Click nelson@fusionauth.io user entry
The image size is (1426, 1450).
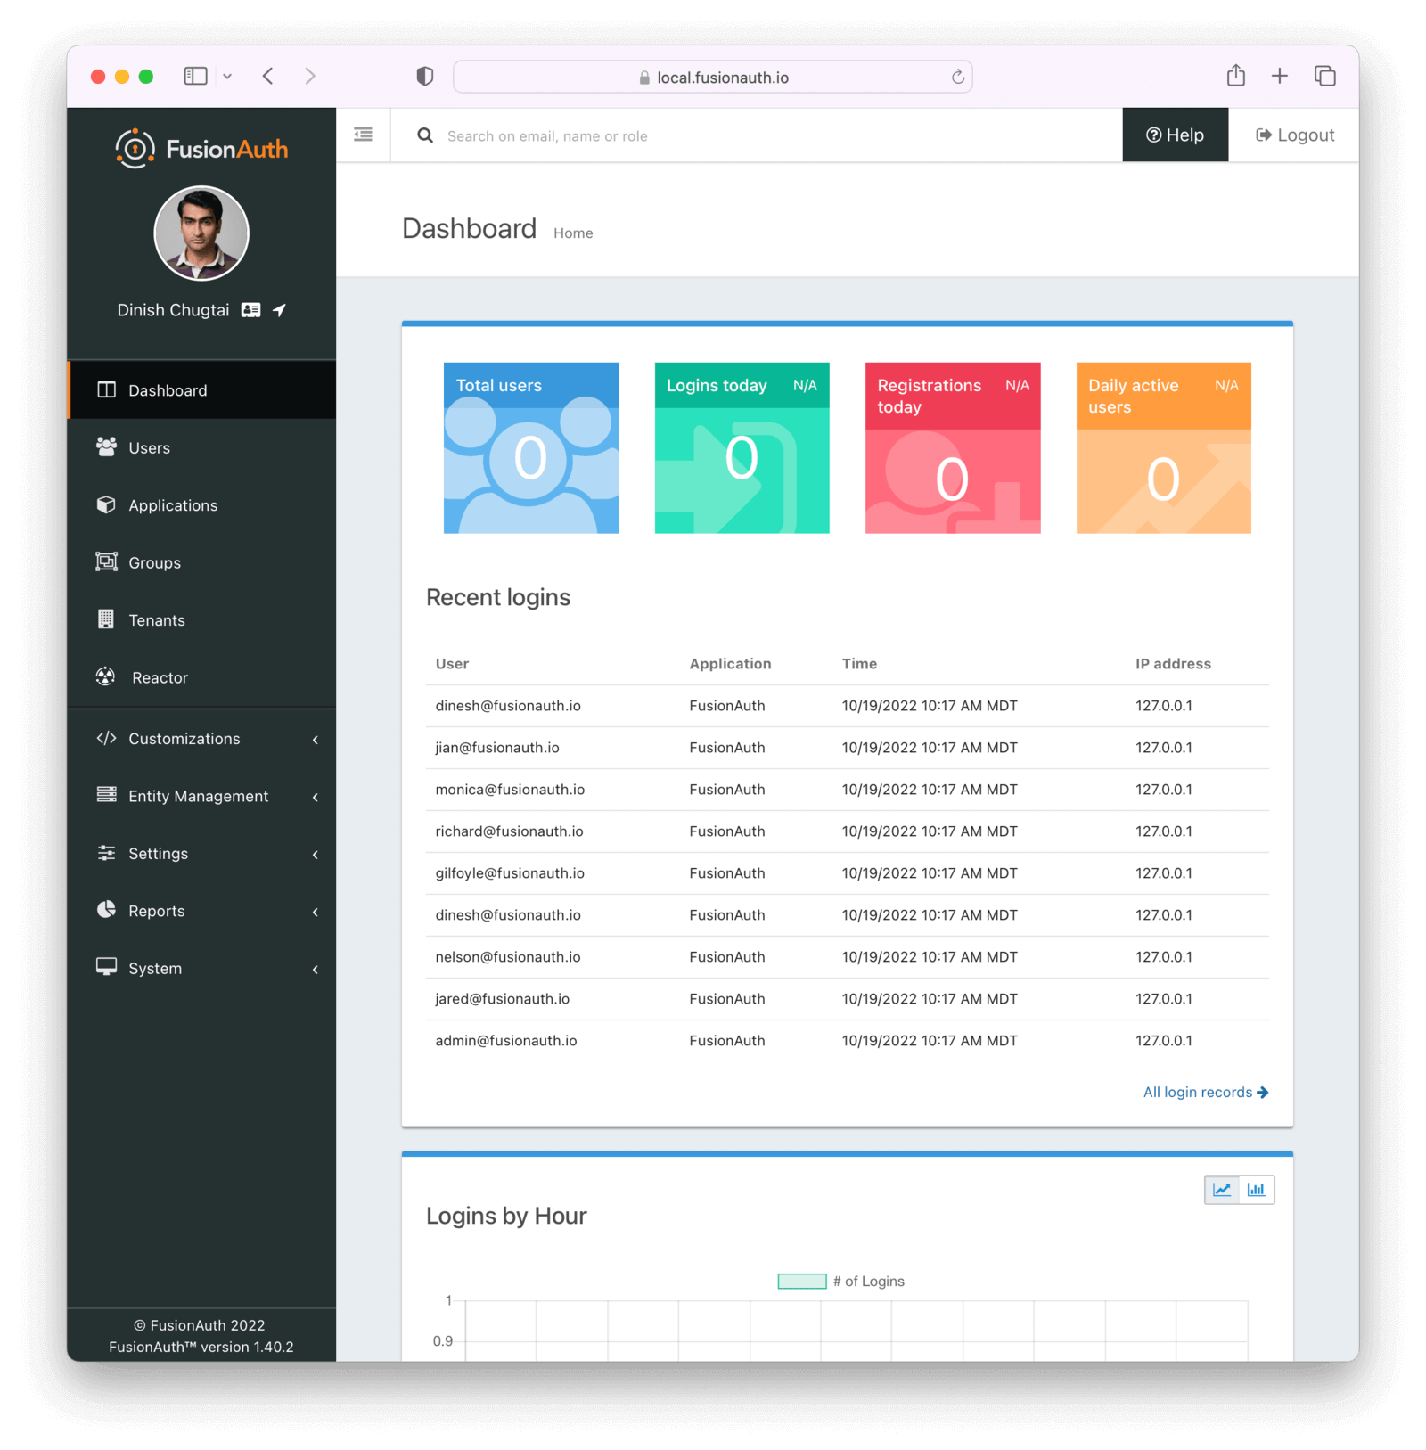click(x=508, y=957)
